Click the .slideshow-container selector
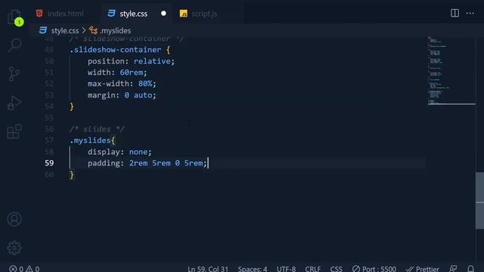 point(116,50)
